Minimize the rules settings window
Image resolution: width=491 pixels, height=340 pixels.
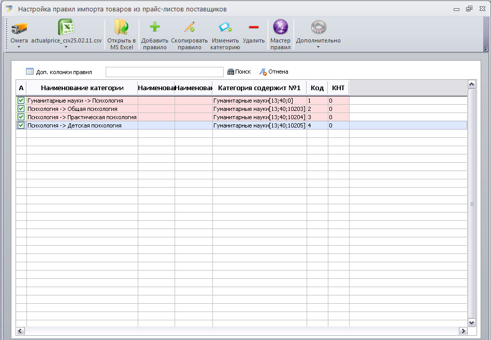(456, 9)
